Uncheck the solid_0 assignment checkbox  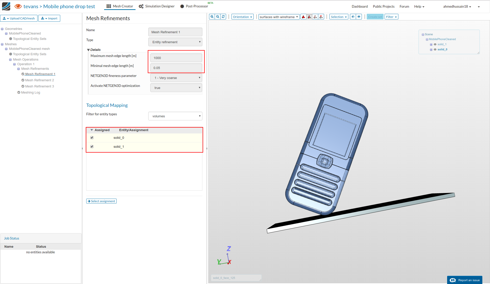(x=92, y=138)
